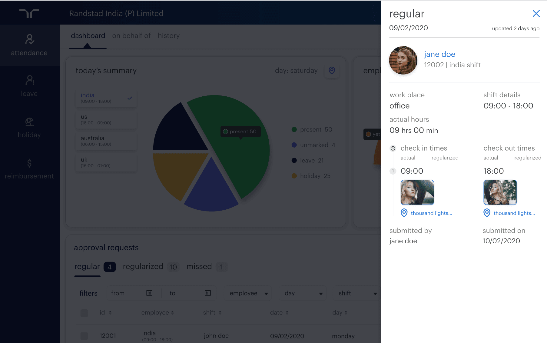Open check-in location thousand lights link
547x343 pixels.
[x=431, y=213]
